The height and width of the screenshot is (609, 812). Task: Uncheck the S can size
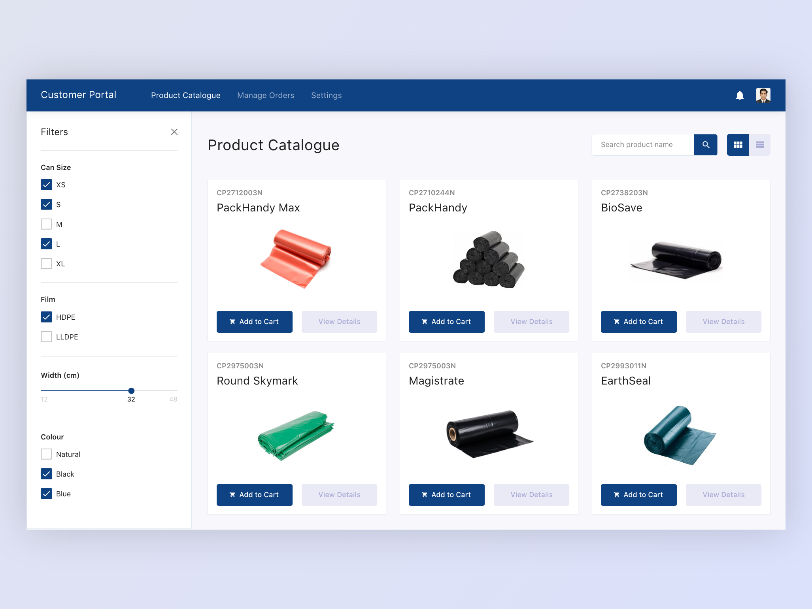pos(46,204)
